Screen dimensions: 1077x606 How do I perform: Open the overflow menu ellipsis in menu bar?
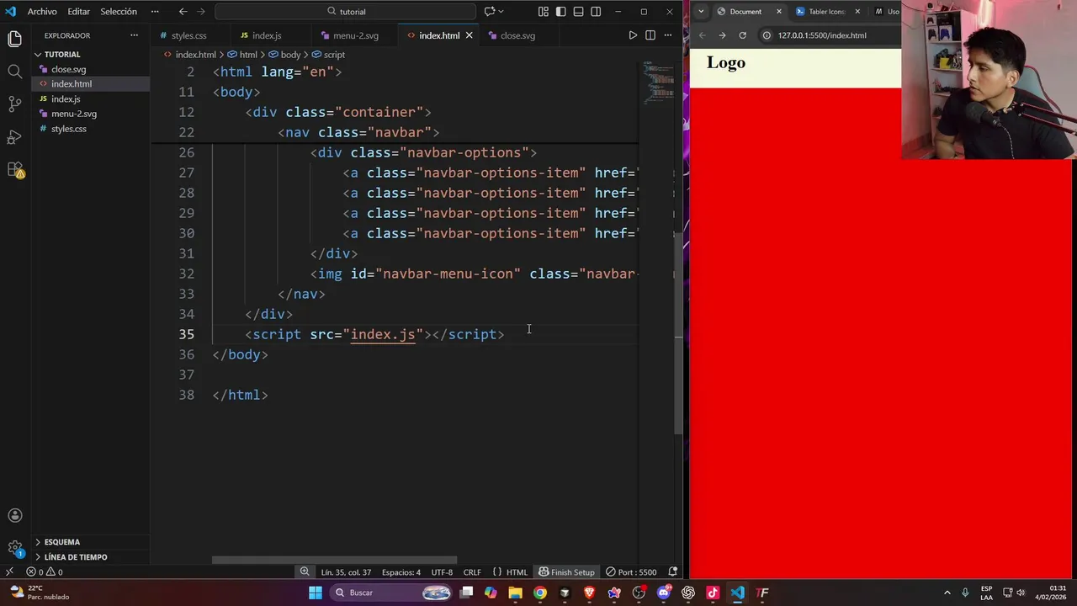[x=155, y=12]
